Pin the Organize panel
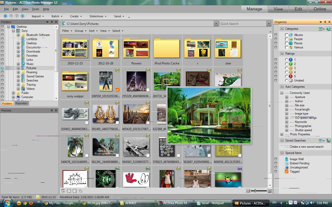332x207 pixels. [x=325, y=22]
